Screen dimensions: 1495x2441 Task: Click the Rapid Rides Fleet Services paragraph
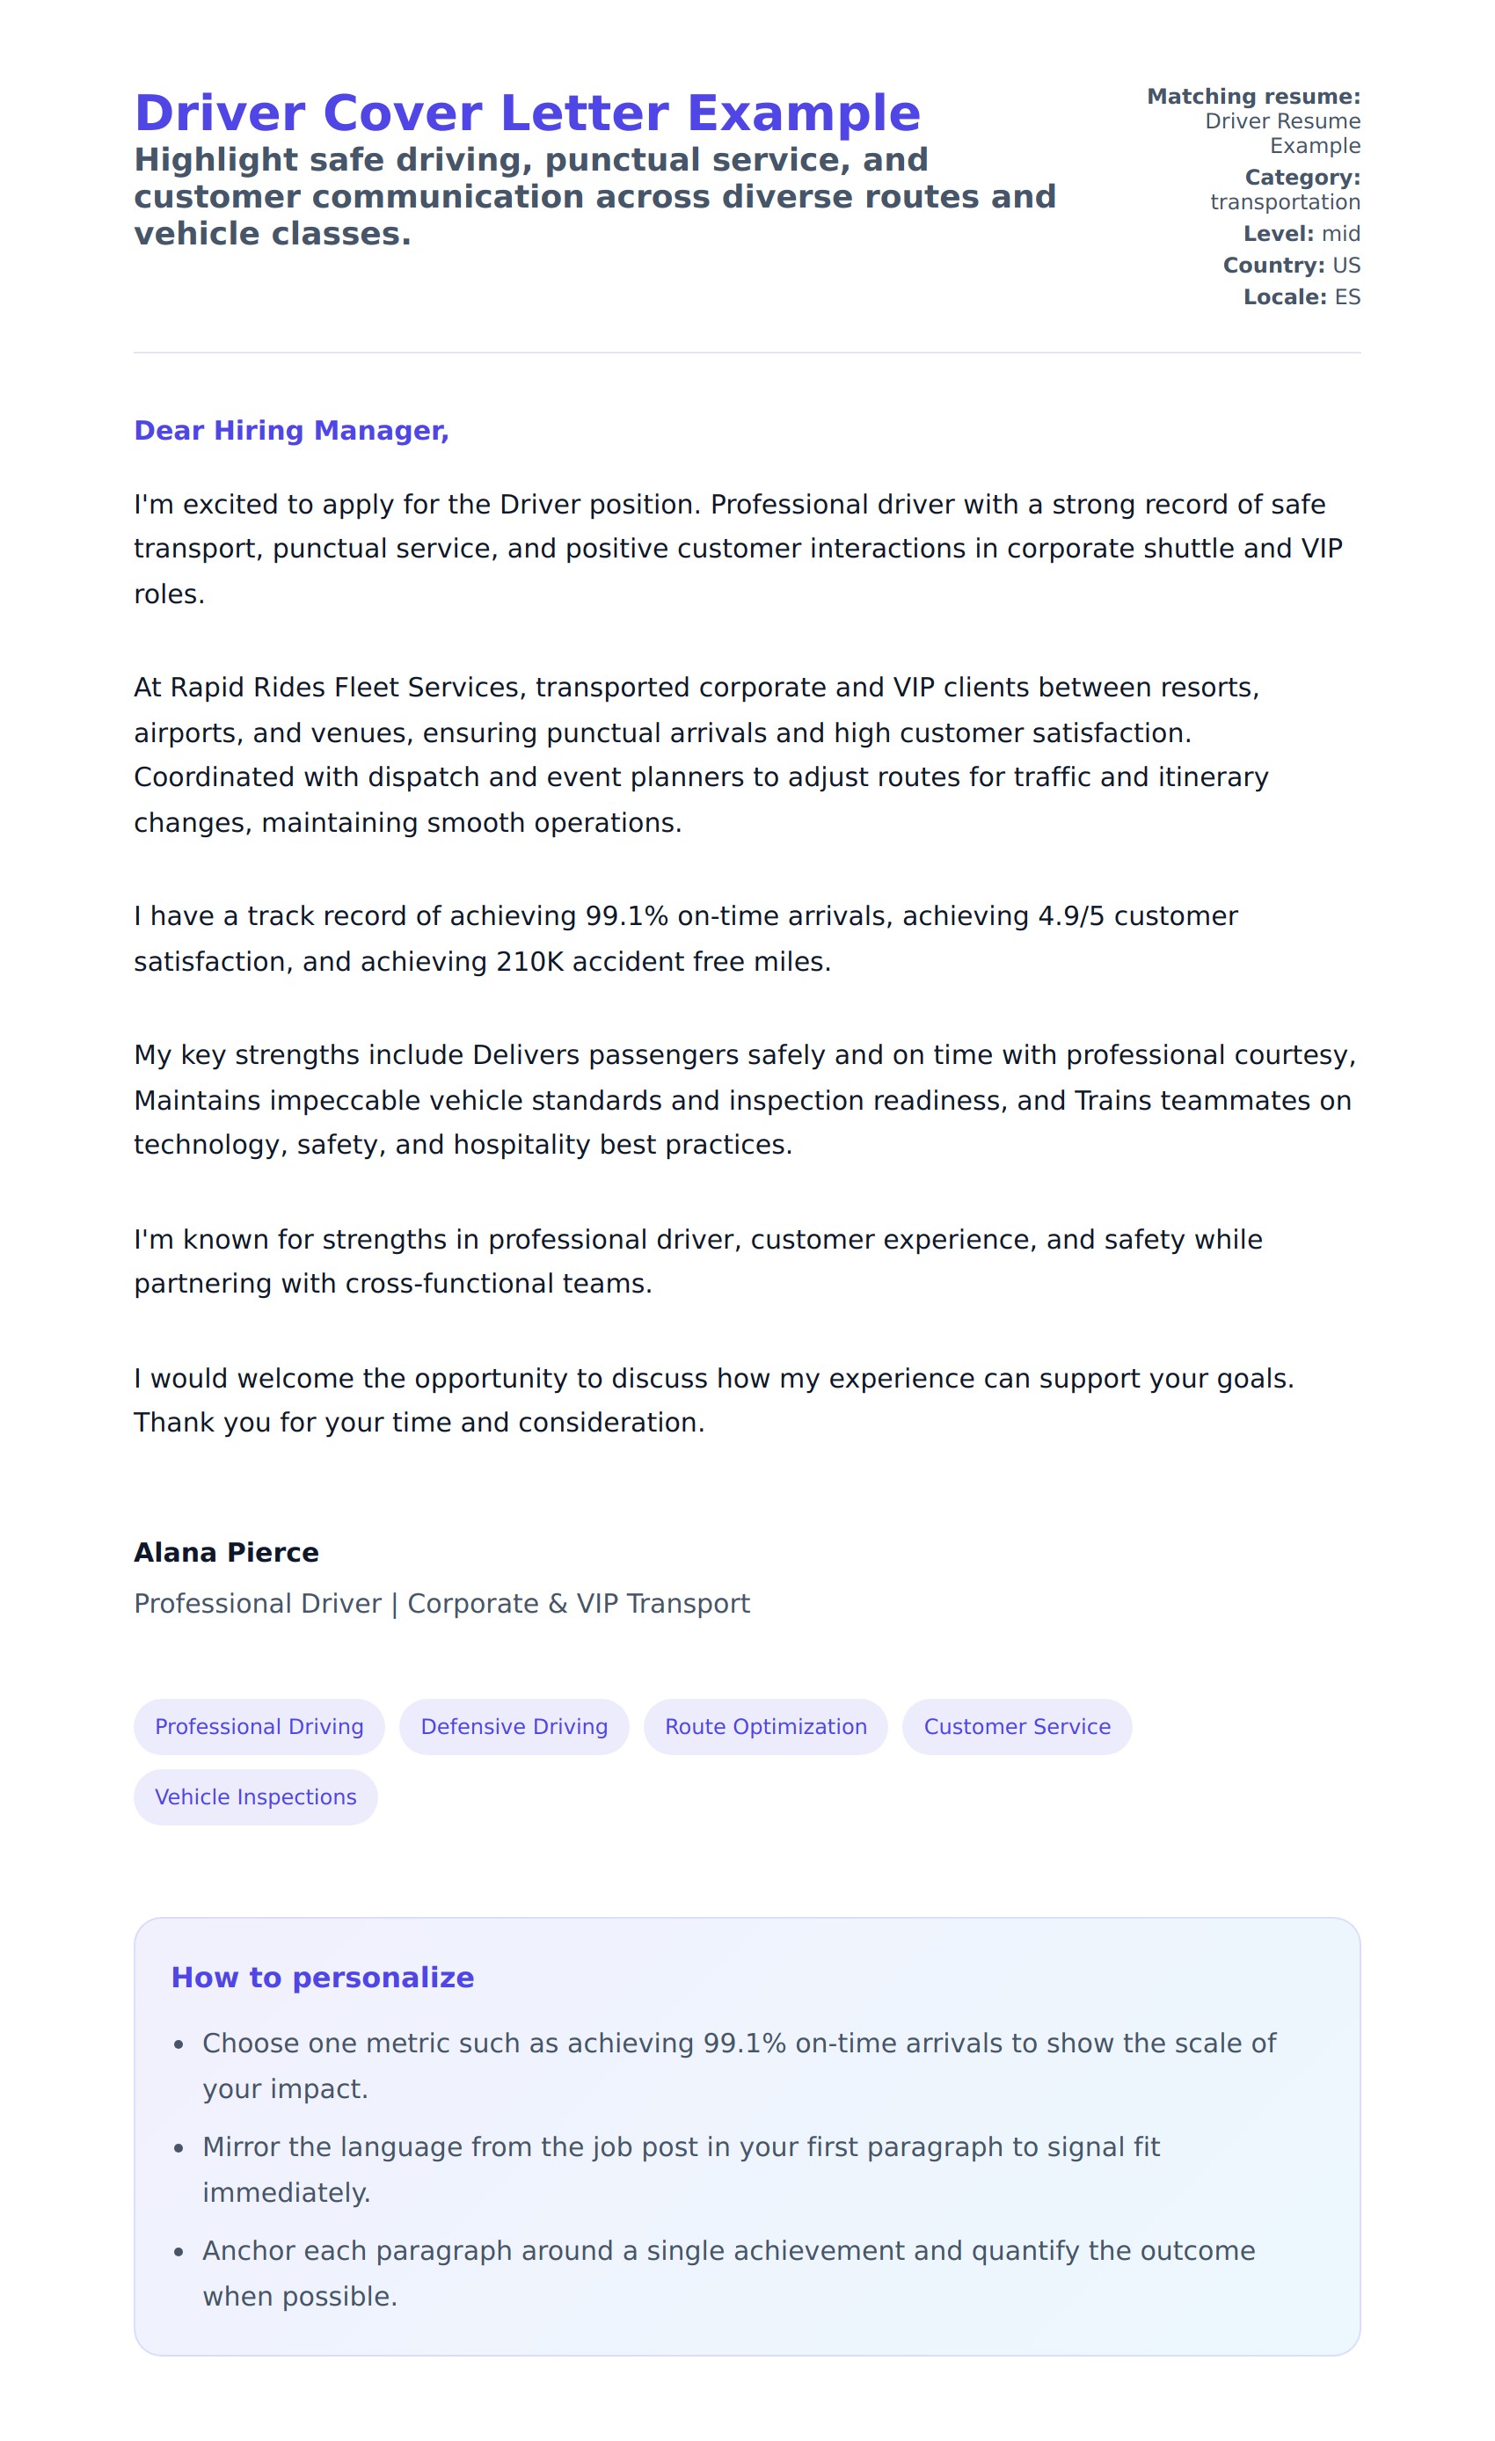click(700, 754)
